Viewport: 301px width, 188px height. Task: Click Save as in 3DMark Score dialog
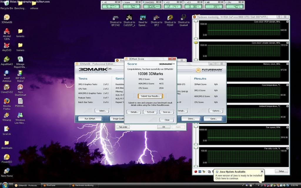(167, 112)
